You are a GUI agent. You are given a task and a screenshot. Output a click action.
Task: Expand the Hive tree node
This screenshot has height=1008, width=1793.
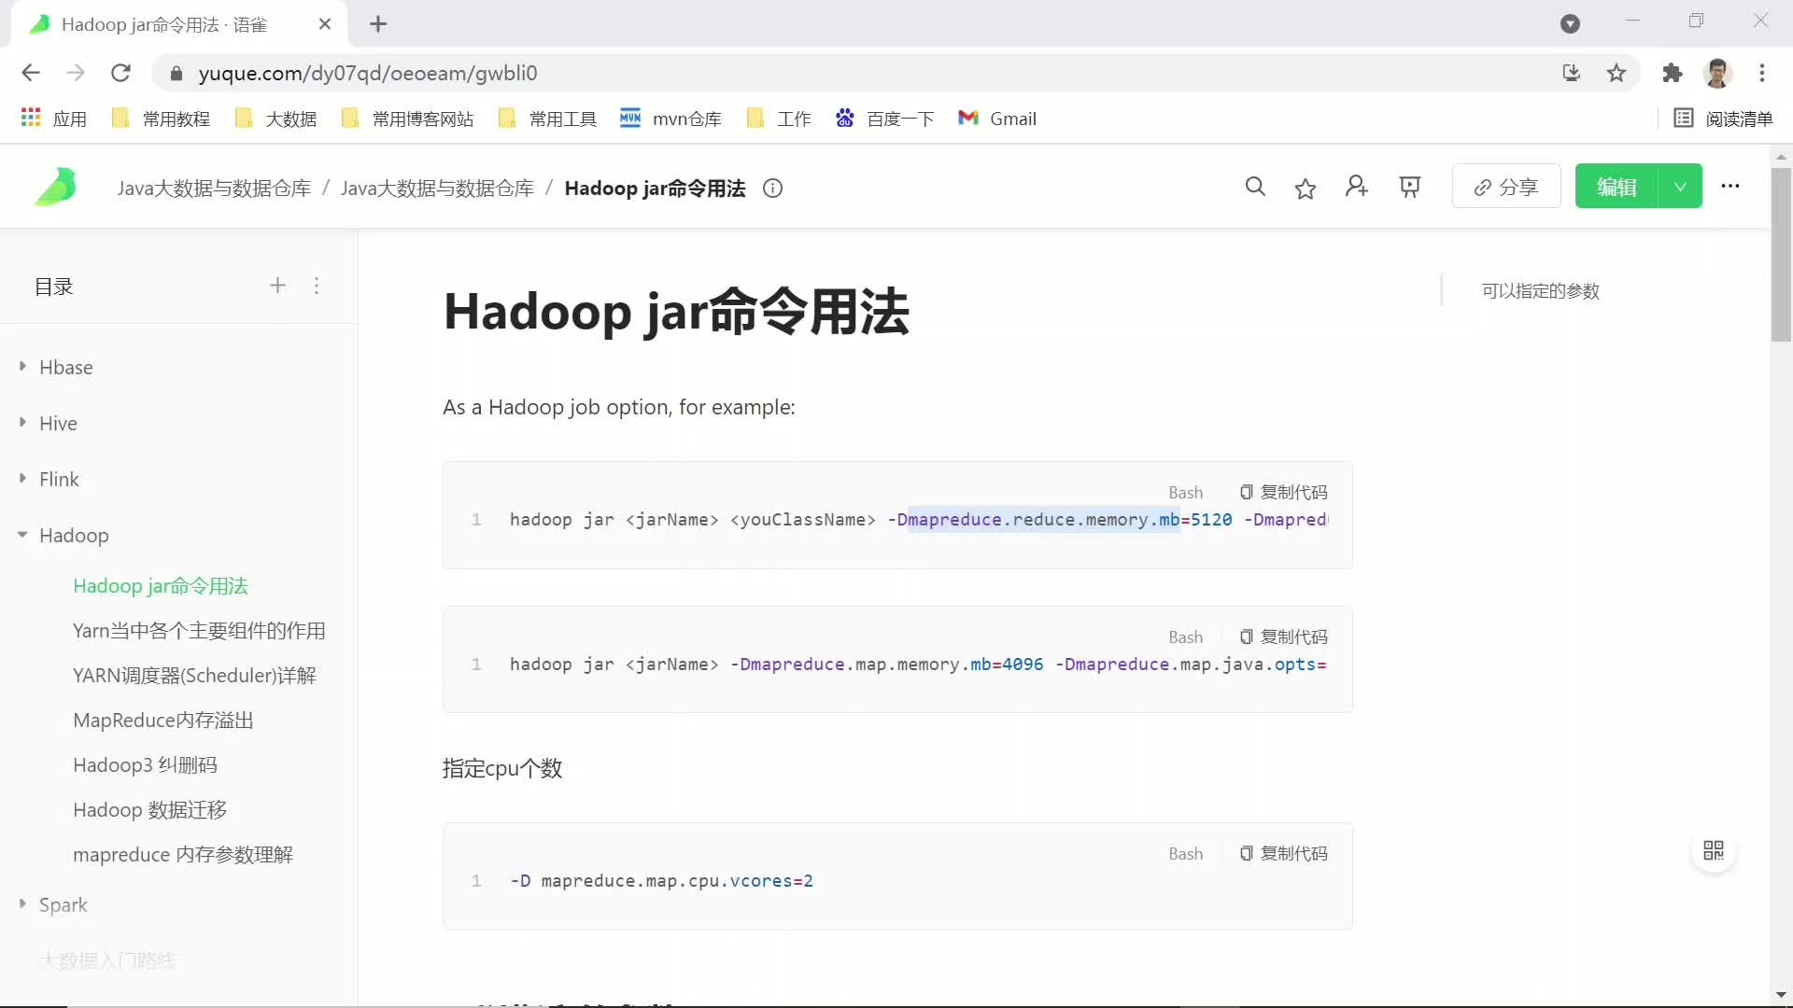[x=22, y=423]
